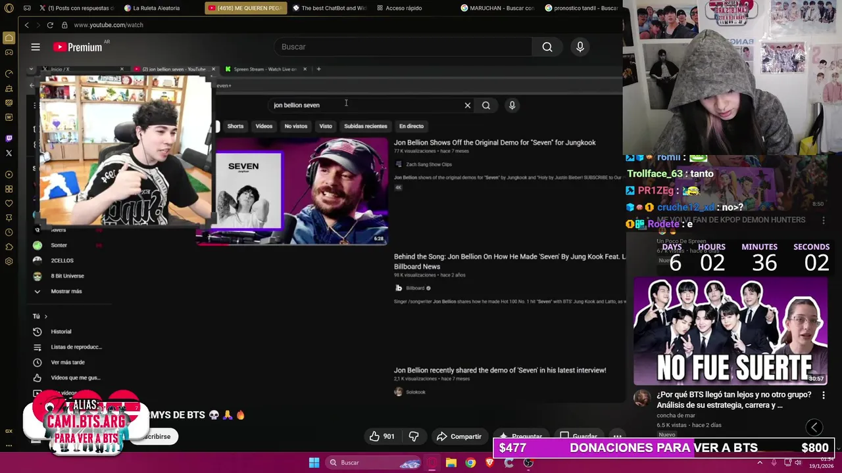The width and height of the screenshot is (842, 473).
Task: Open X (Twitter) icon in Opera sidebar
Action: tap(9, 153)
